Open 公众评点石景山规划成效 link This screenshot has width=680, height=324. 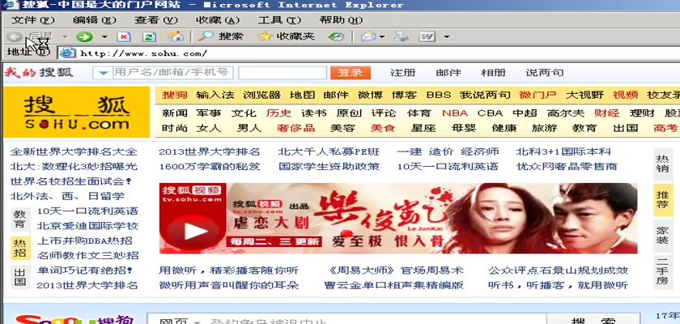point(558,271)
